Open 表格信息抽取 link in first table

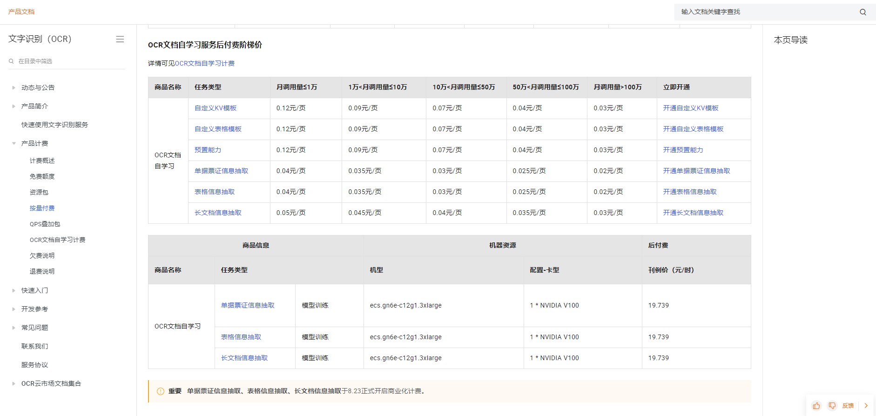tap(215, 192)
